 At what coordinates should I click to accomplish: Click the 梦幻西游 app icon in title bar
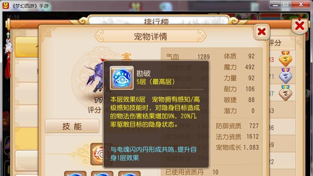(6, 6)
